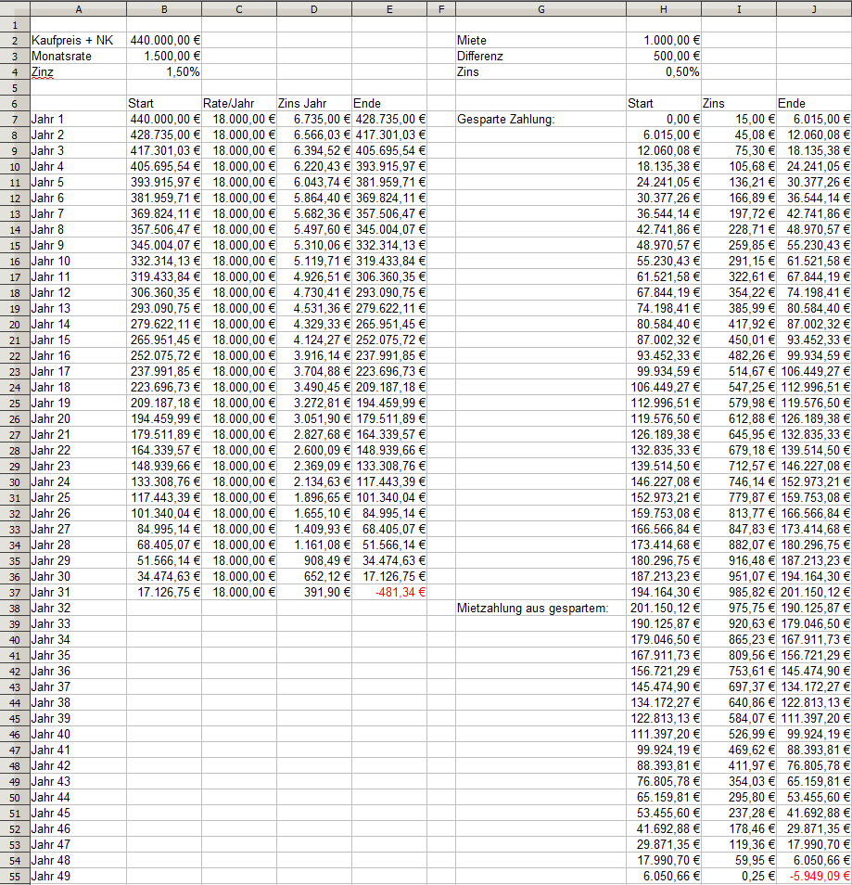Viewport: 852px width, 885px height.
Task: Click the select-all corner box
Action: tap(15, 9)
